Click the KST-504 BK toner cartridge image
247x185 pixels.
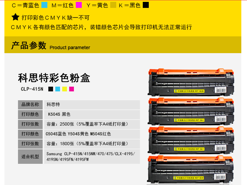click(191, 82)
